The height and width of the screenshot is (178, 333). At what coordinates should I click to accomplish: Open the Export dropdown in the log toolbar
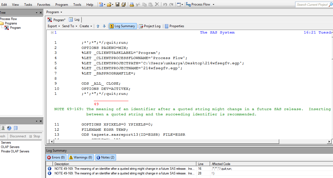[54, 26]
